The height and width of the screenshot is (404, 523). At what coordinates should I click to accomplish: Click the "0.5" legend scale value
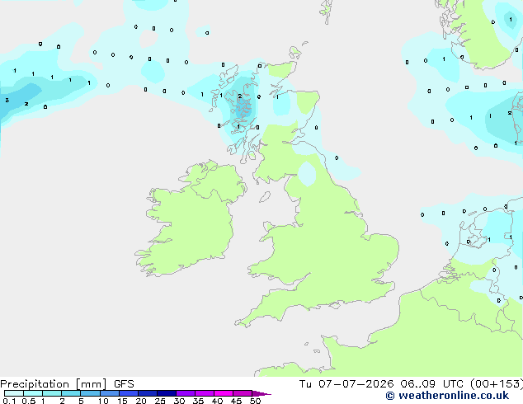pyautogui.click(x=29, y=401)
